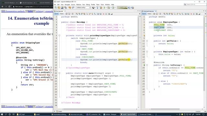Toggle Rectangular Selection in EmployeeType.java editor toolbar
The height and width of the screenshot is (116, 207).
tap(175, 14)
